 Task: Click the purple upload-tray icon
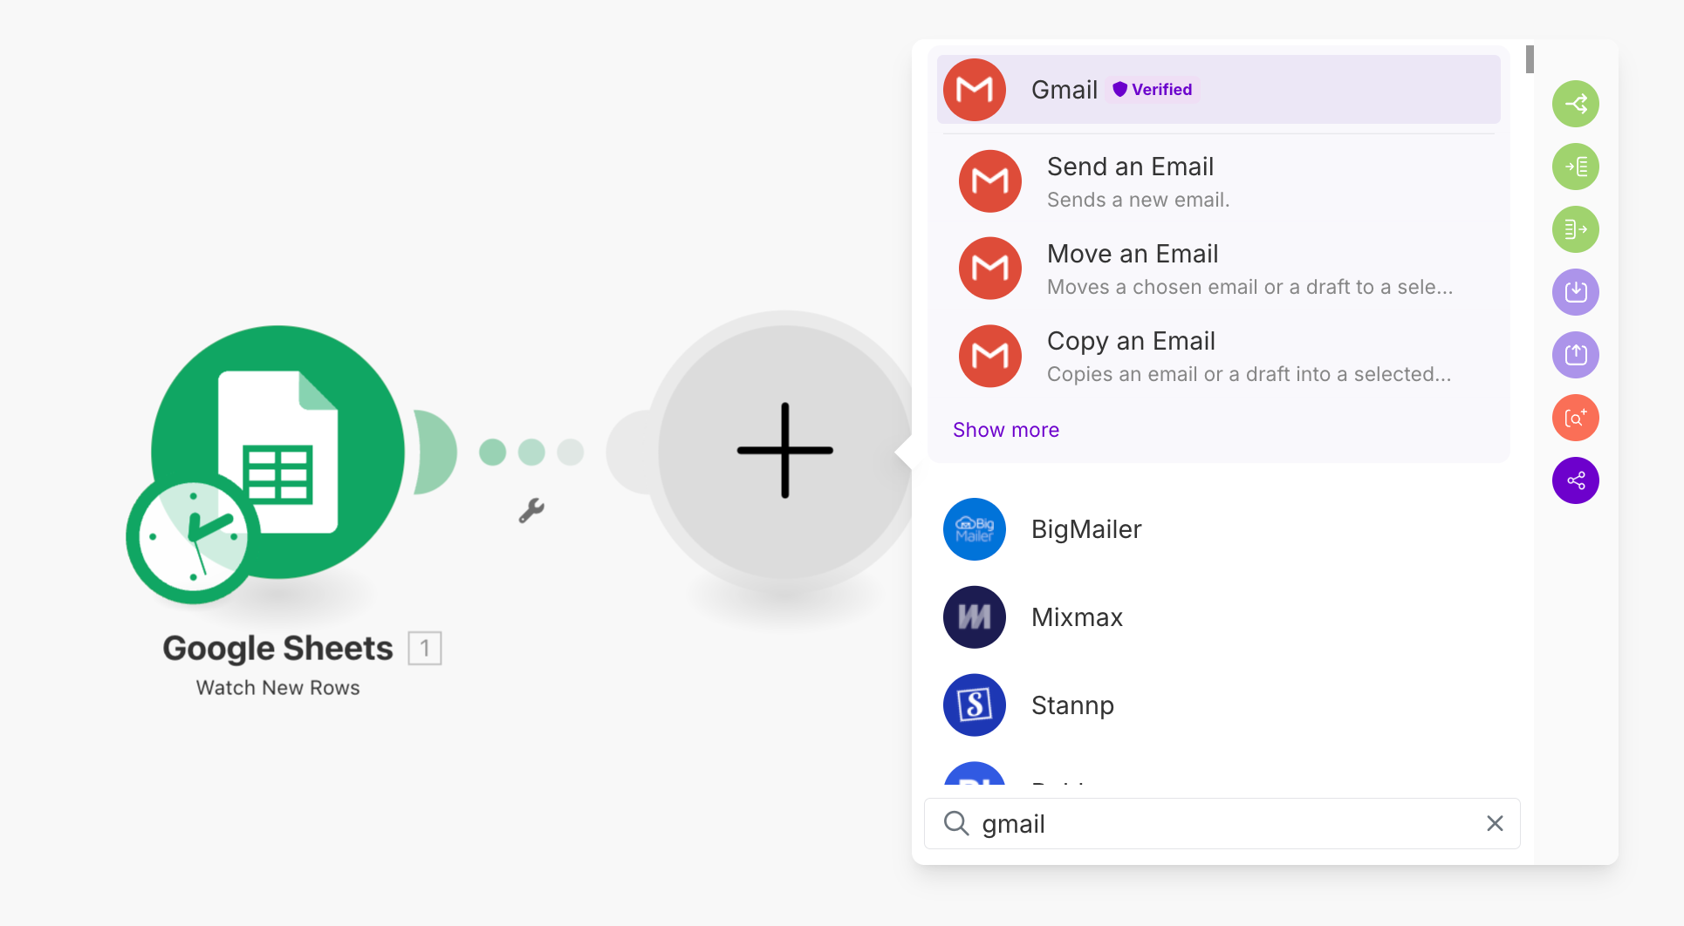pyautogui.click(x=1576, y=355)
